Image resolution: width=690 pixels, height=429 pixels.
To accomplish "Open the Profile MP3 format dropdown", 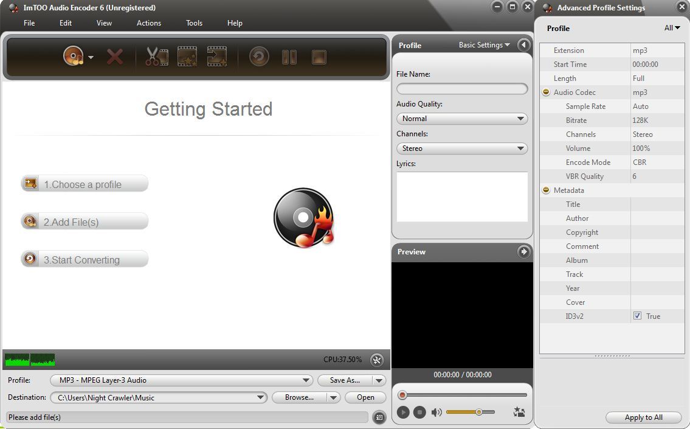I will pyautogui.click(x=181, y=380).
